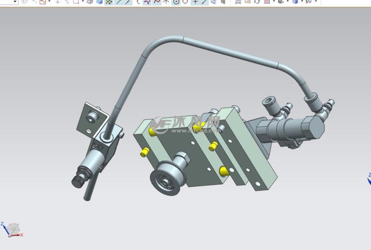Viewport: 371px width, 250px height.
Task: Click the blue solid cube toolbar icon
Action: [100, 2]
